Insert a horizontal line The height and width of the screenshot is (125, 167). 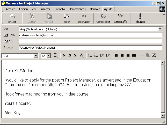coord(142,55)
